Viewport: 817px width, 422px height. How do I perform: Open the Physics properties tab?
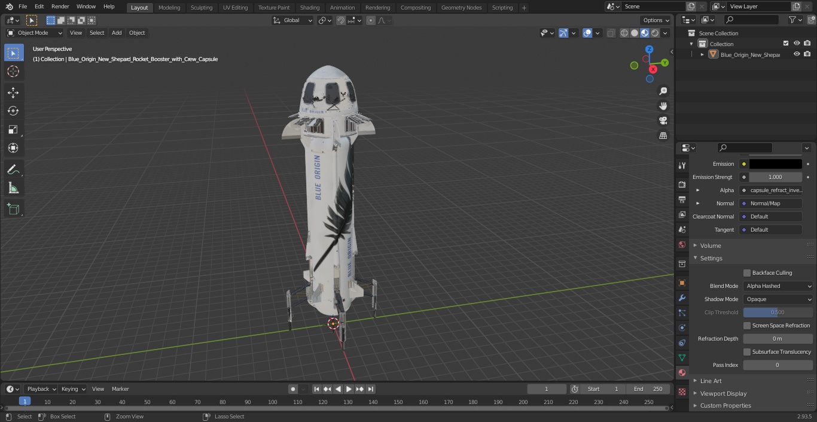(x=682, y=327)
